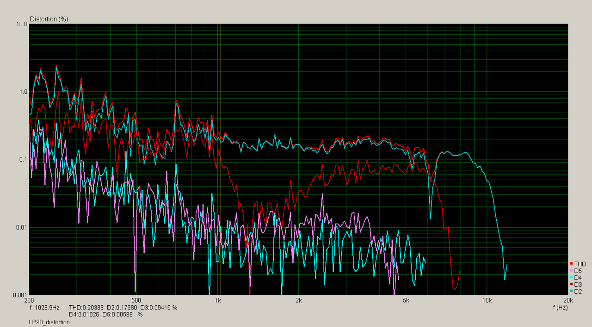592x327 pixels.
Task: Select the D4 legend entry
Action: tap(577, 278)
